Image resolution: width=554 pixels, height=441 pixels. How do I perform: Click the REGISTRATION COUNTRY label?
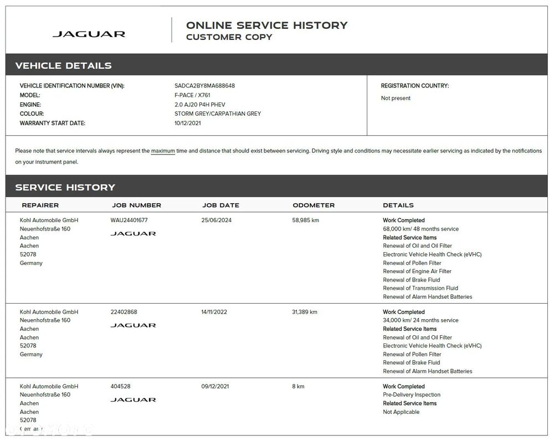[x=415, y=86]
